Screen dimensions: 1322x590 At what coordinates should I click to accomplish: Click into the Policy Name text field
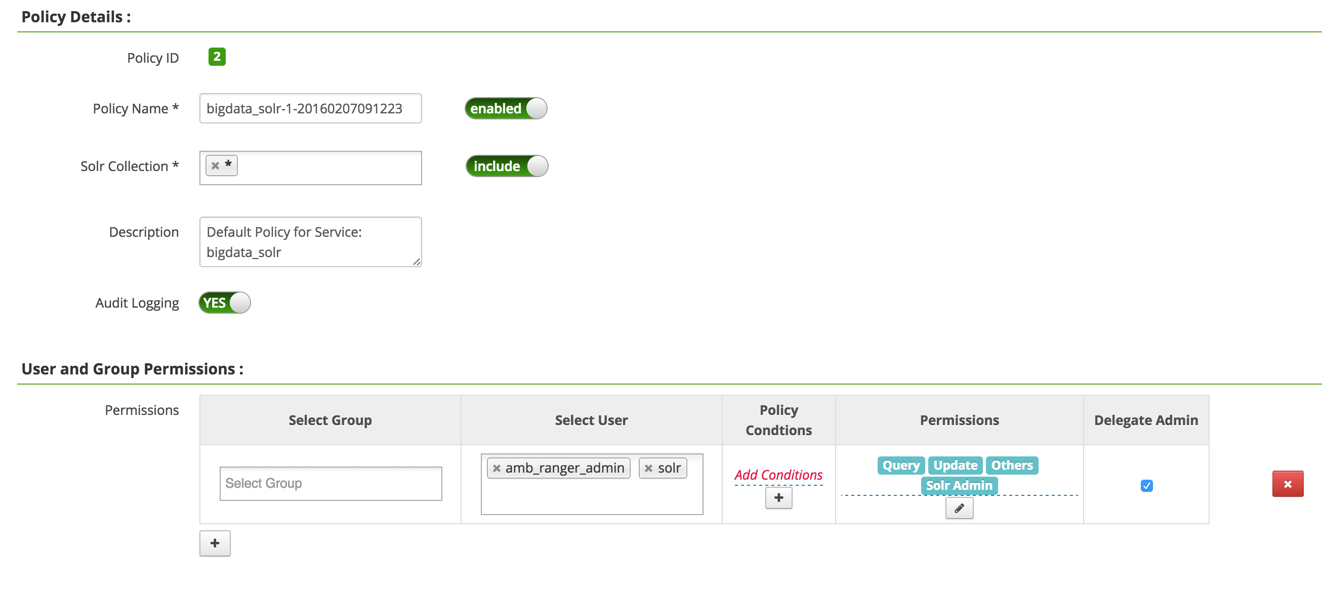[310, 108]
